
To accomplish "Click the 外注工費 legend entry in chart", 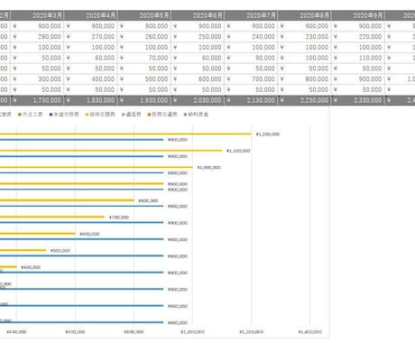I will (30, 115).
